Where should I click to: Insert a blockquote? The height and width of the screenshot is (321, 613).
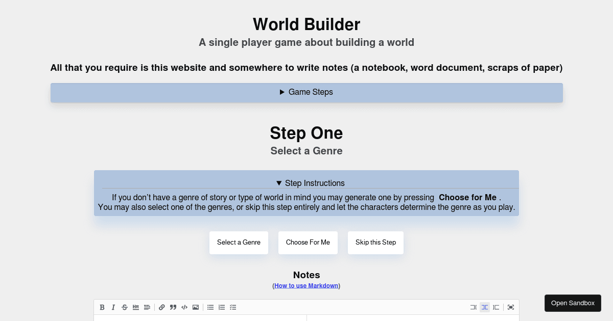tap(173, 307)
